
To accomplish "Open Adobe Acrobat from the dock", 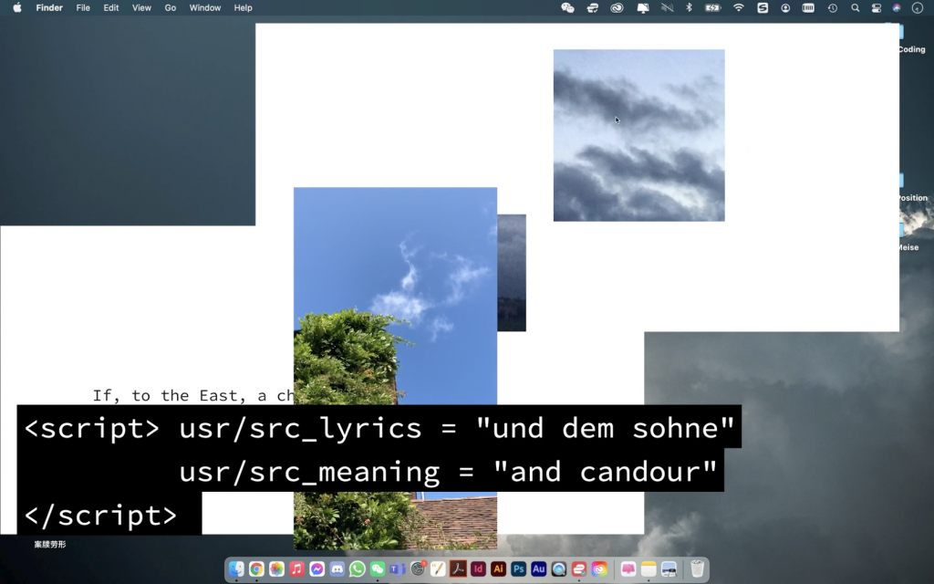I will click(x=458, y=569).
